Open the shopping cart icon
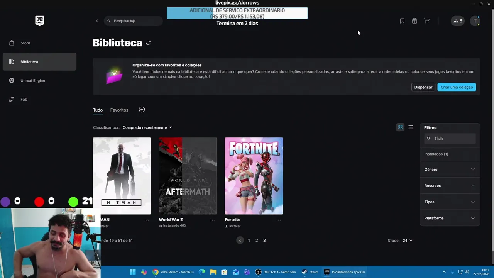This screenshot has height=278, width=494. coord(426,21)
